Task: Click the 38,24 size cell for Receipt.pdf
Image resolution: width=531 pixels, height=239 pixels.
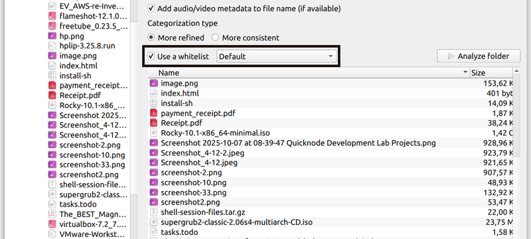Action: [500, 123]
